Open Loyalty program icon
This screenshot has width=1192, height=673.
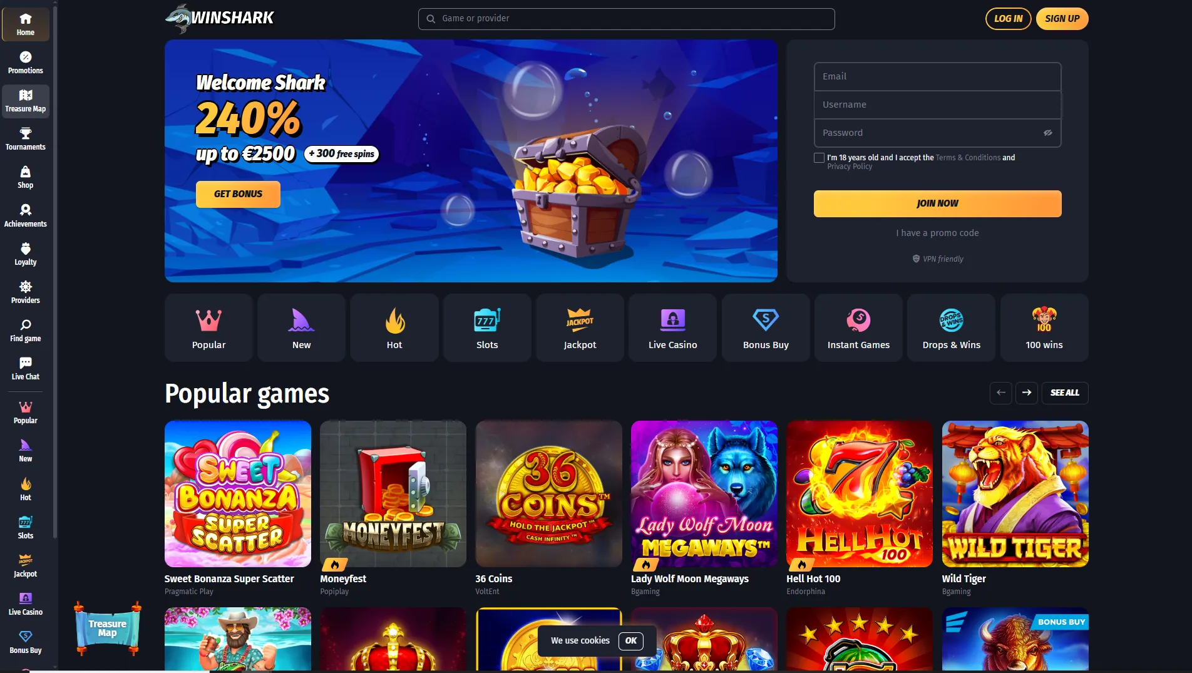pyautogui.click(x=26, y=254)
